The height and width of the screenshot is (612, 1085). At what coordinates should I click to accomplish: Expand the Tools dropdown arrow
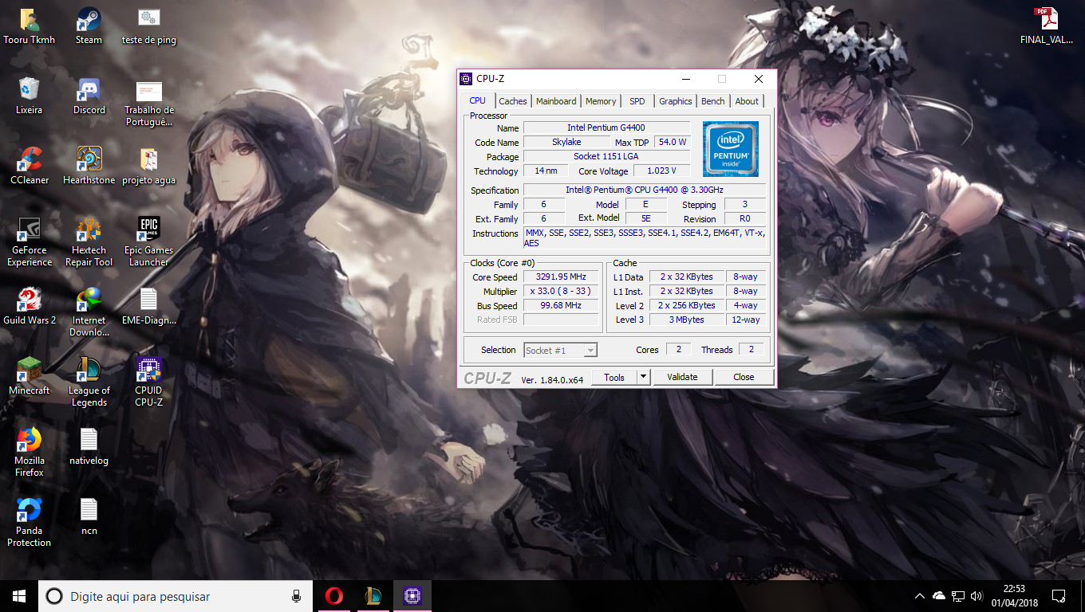(645, 377)
